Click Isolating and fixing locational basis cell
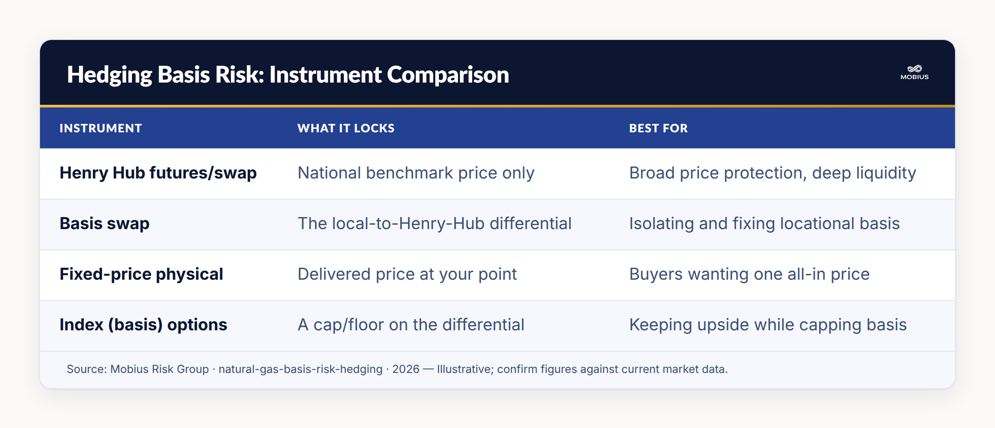 (x=764, y=224)
